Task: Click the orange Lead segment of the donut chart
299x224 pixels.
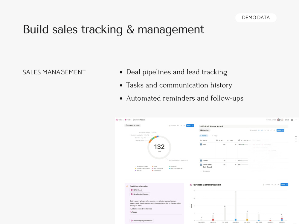Action: pyautogui.click(x=150, y=141)
